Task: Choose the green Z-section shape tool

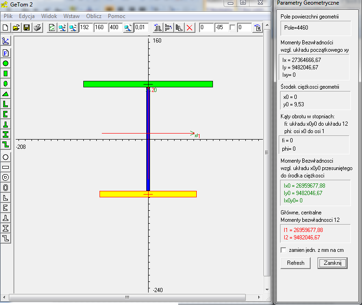Action: (6, 145)
